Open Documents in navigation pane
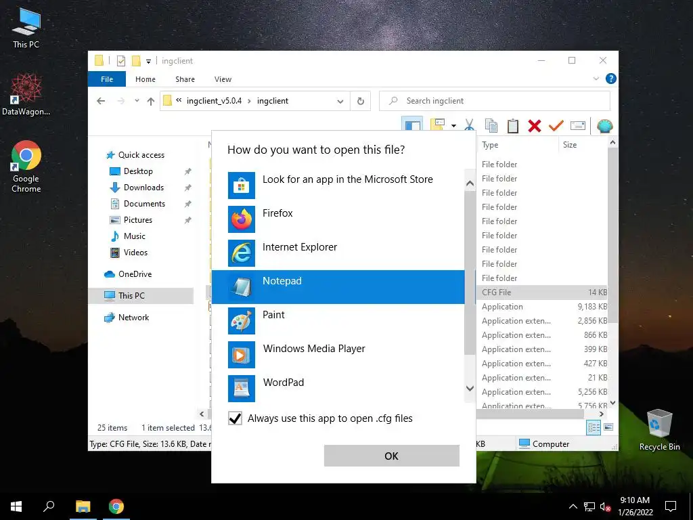 [x=144, y=204]
